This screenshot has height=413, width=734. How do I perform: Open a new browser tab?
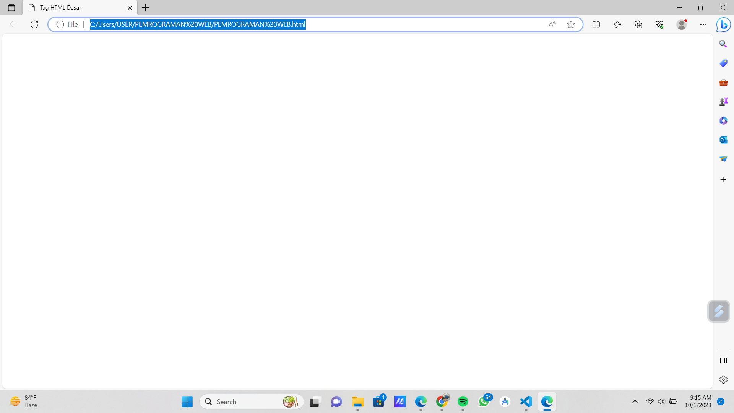click(x=145, y=8)
